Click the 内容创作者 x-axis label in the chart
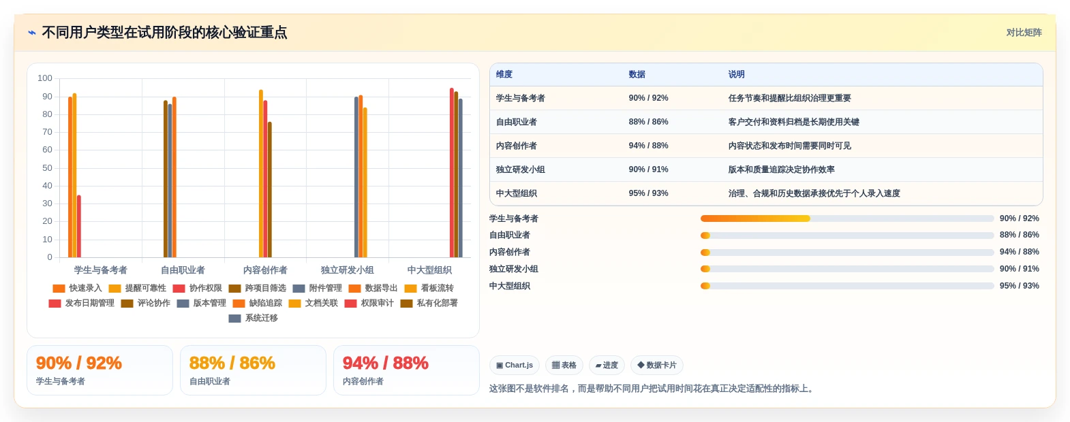This screenshot has width=1070, height=422. [265, 270]
